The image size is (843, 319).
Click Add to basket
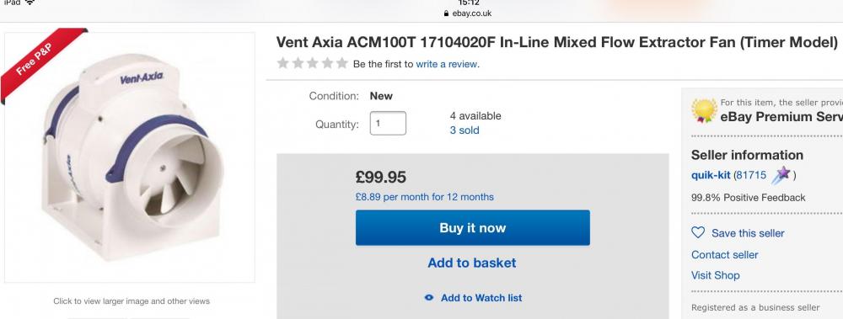pyautogui.click(x=472, y=263)
